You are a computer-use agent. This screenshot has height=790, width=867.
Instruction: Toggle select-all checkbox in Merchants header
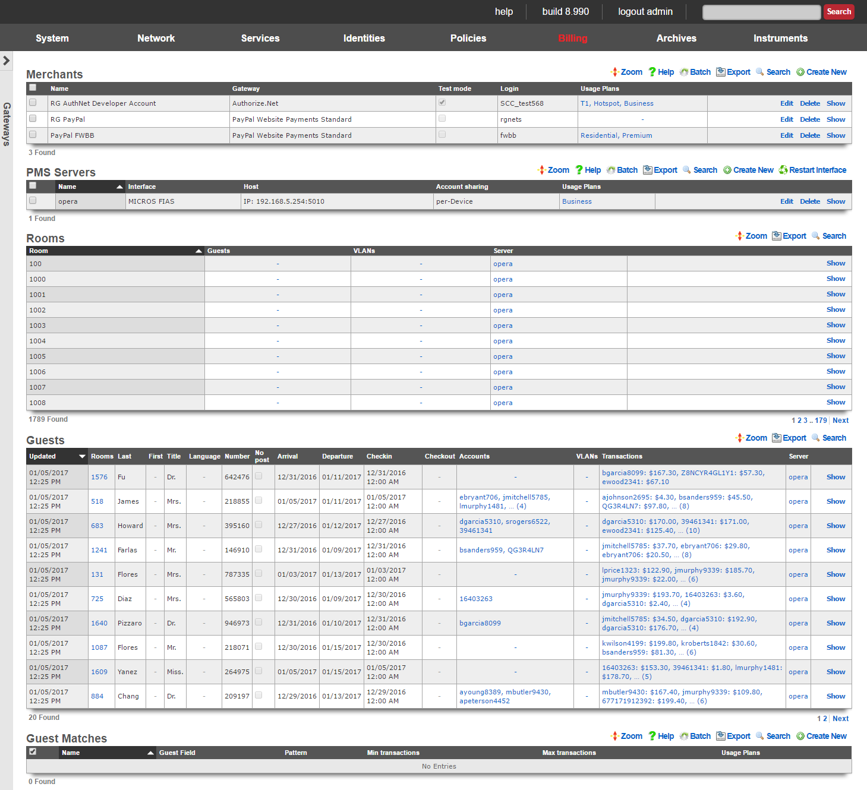click(33, 88)
